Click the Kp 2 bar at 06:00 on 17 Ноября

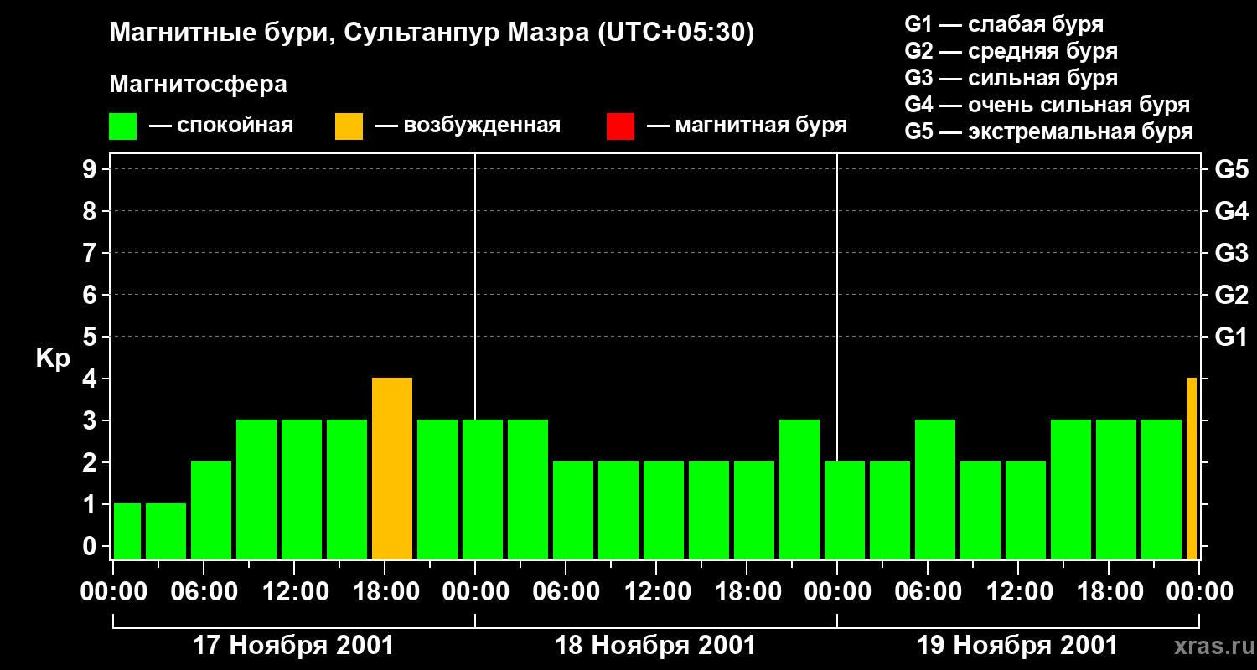(211, 510)
